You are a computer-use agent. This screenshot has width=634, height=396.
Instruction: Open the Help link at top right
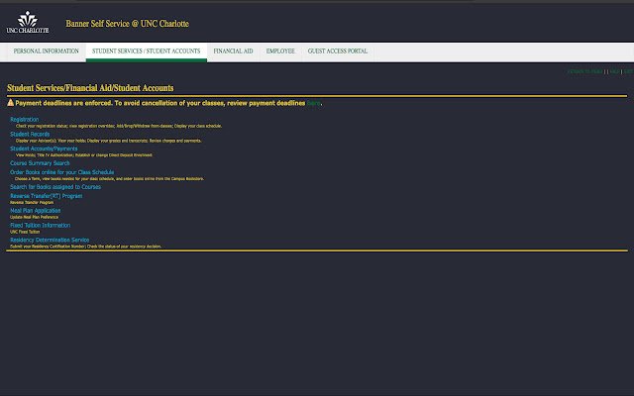(614, 71)
